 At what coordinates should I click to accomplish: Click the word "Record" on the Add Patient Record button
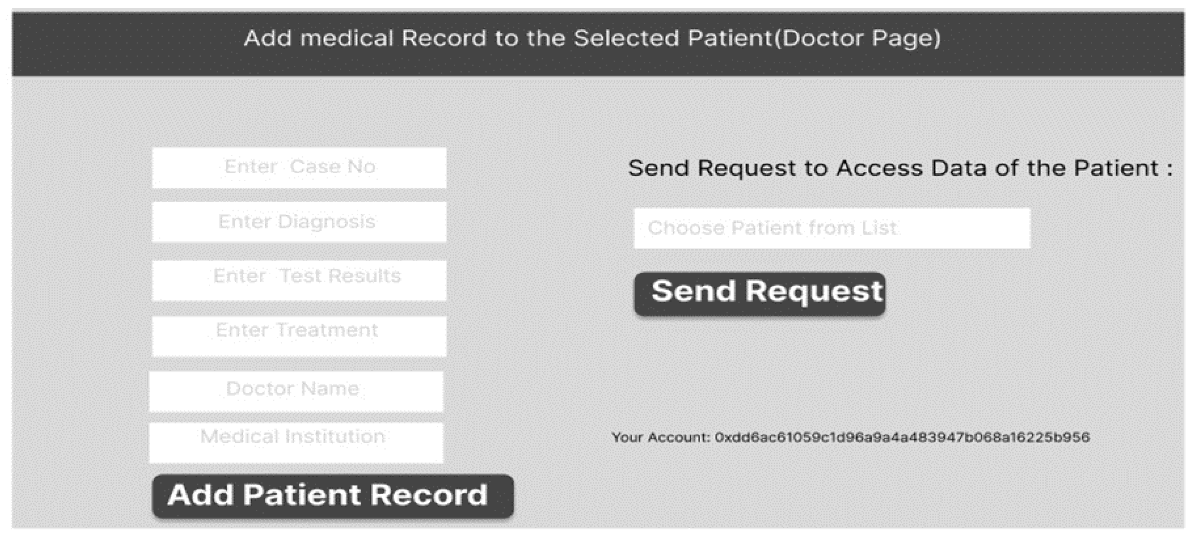click(x=429, y=495)
